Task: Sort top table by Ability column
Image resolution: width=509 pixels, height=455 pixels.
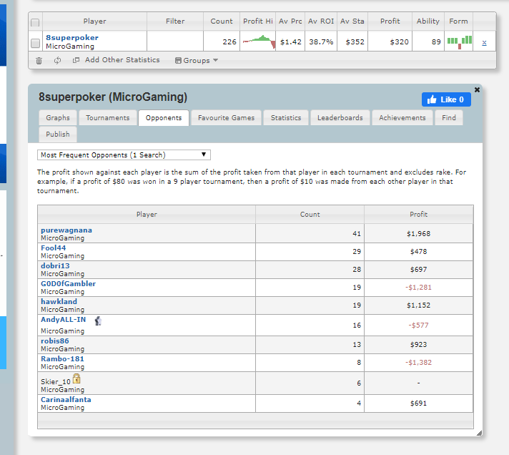Action: pos(428,21)
